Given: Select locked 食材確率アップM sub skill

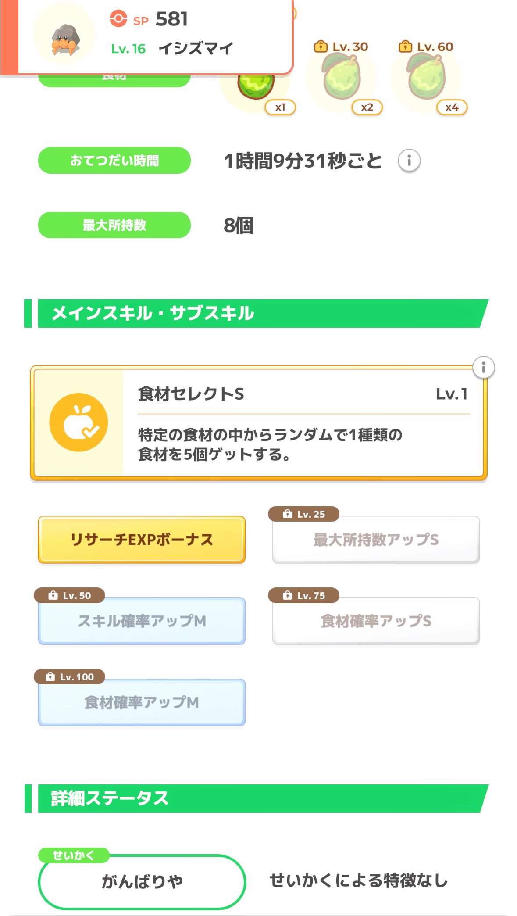Looking at the screenshot, I should coord(142,703).
